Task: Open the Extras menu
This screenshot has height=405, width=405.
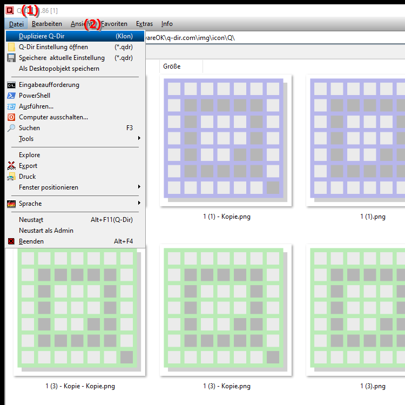Action: 144,24
